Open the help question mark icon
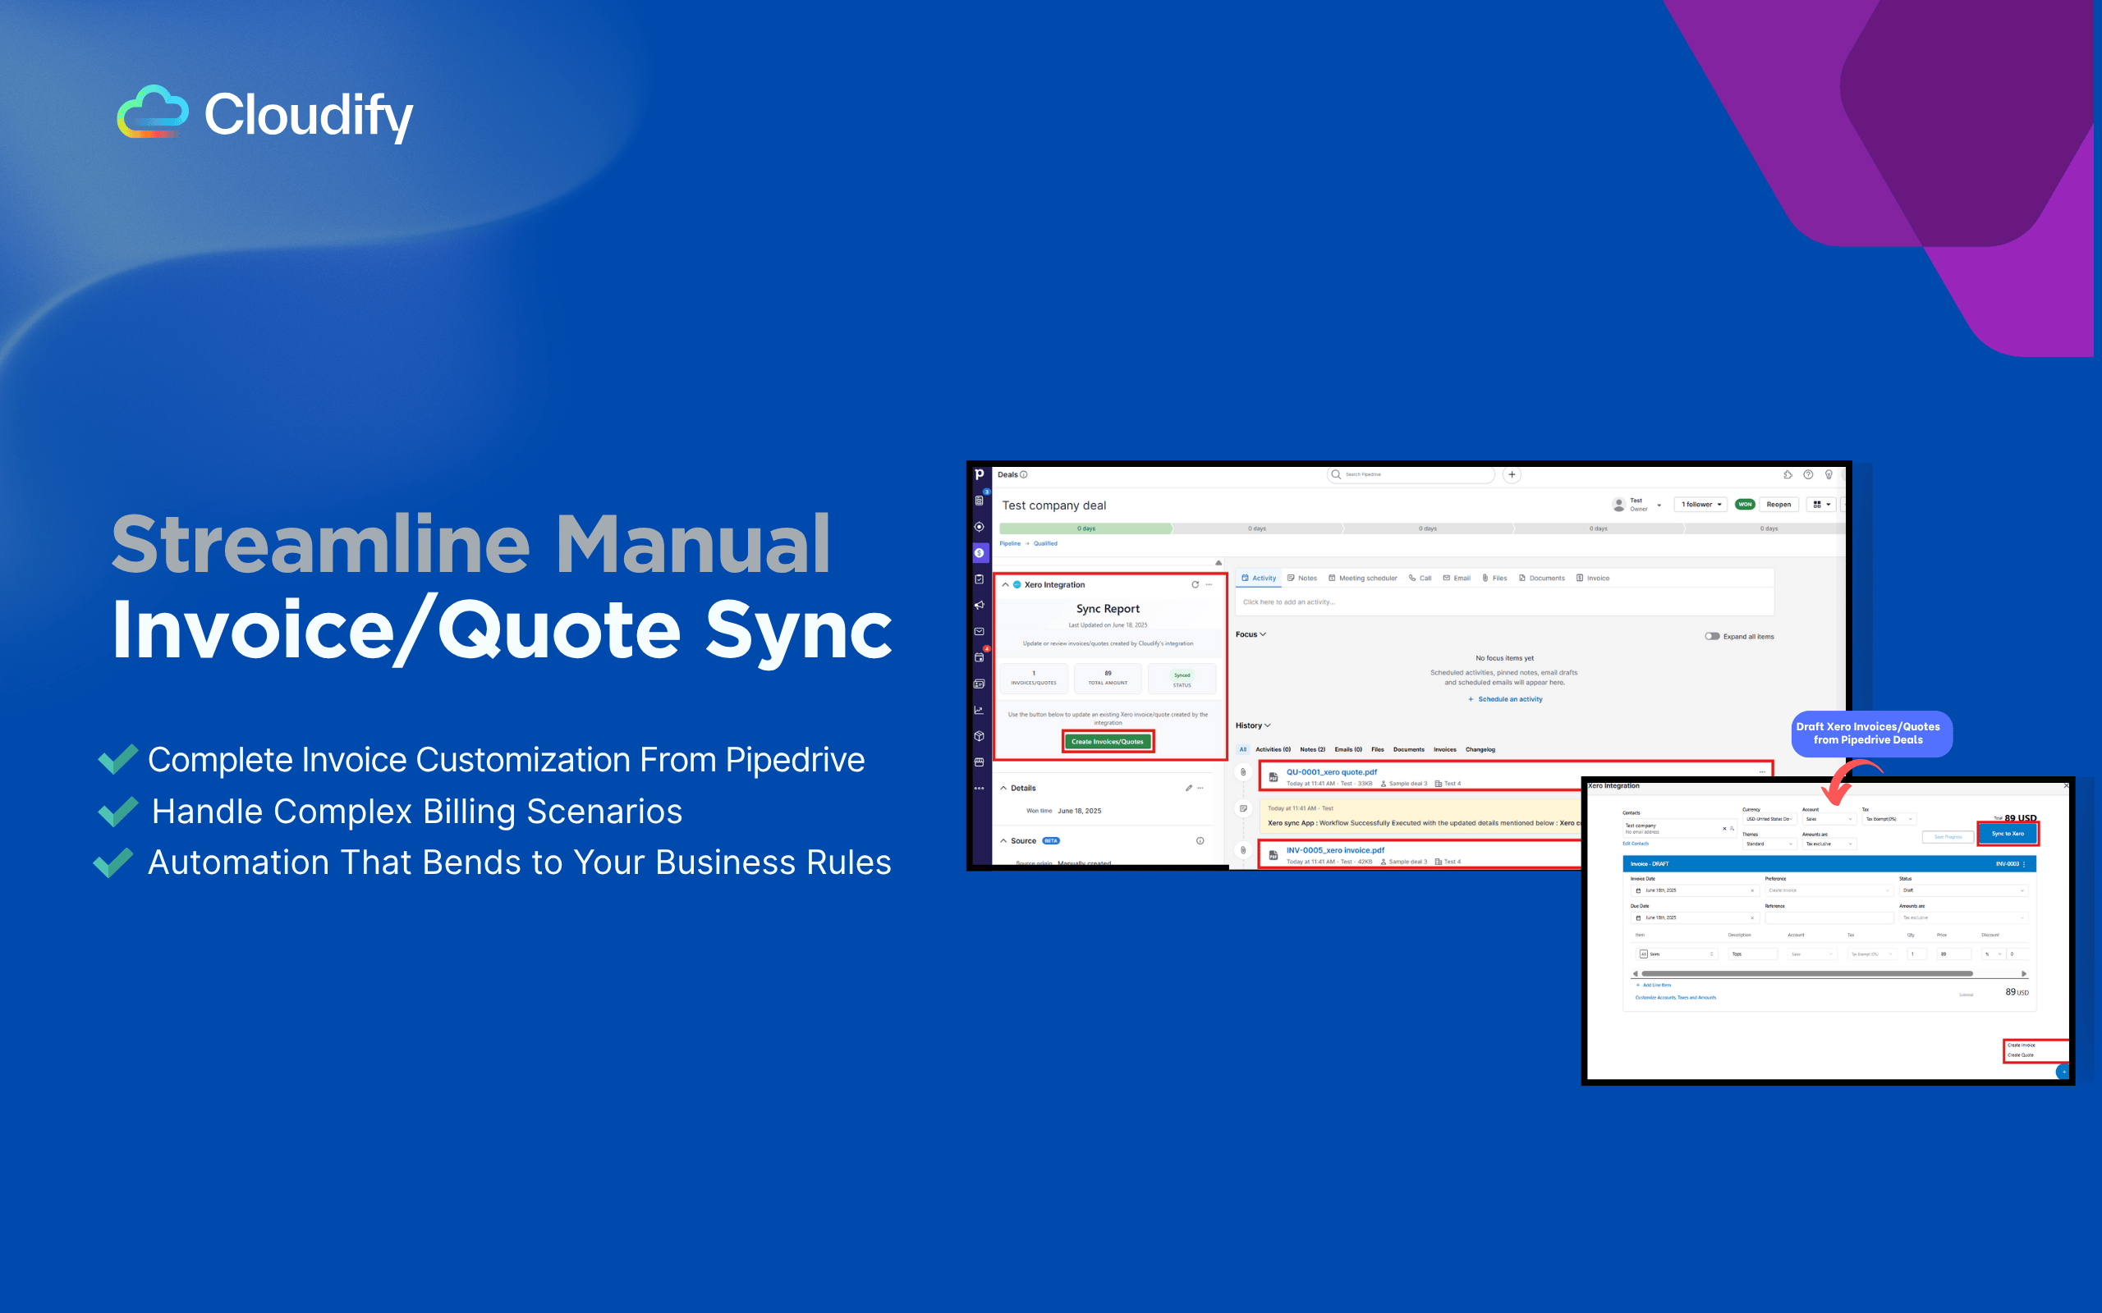 (1808, 475)
